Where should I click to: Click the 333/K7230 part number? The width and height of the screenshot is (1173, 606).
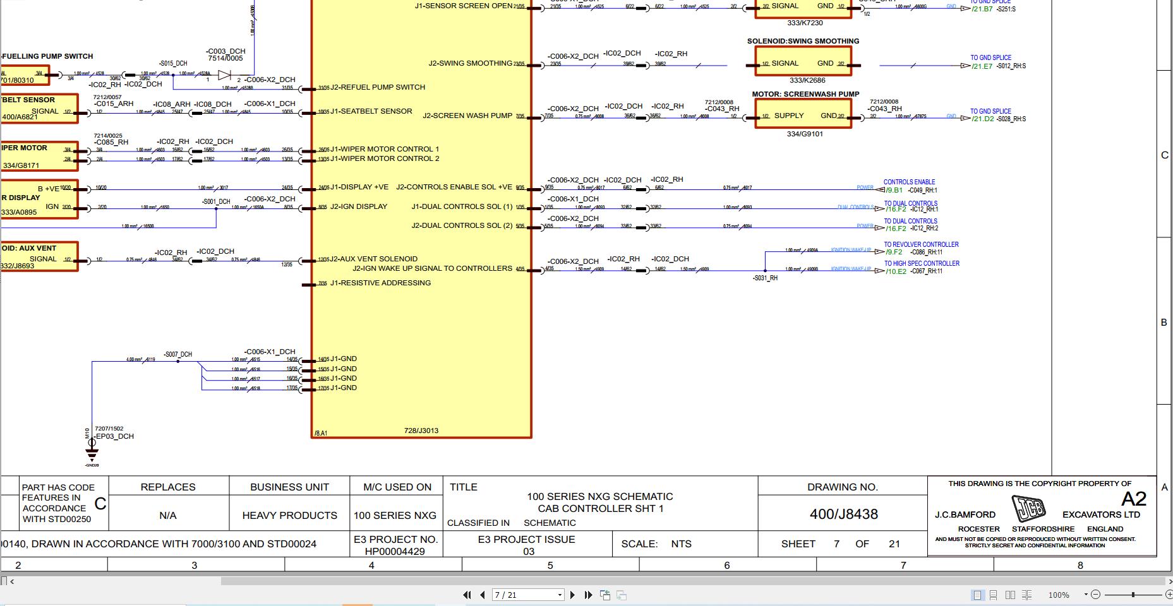[x=805, y=23]
